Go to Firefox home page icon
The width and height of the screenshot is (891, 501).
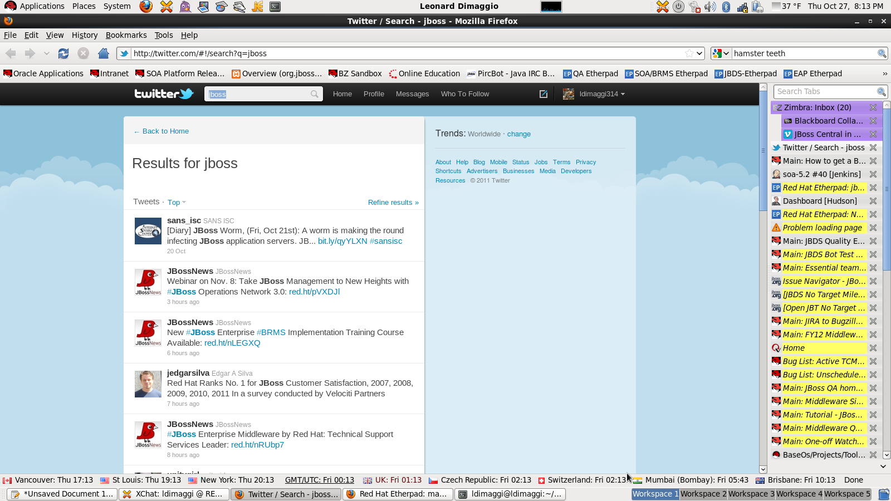click(104, 53)
